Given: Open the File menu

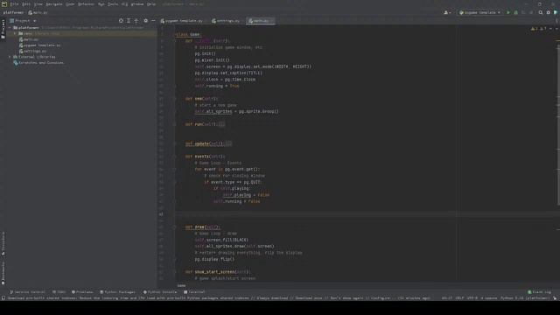Looking at the screenshot, I should [14, 3].
